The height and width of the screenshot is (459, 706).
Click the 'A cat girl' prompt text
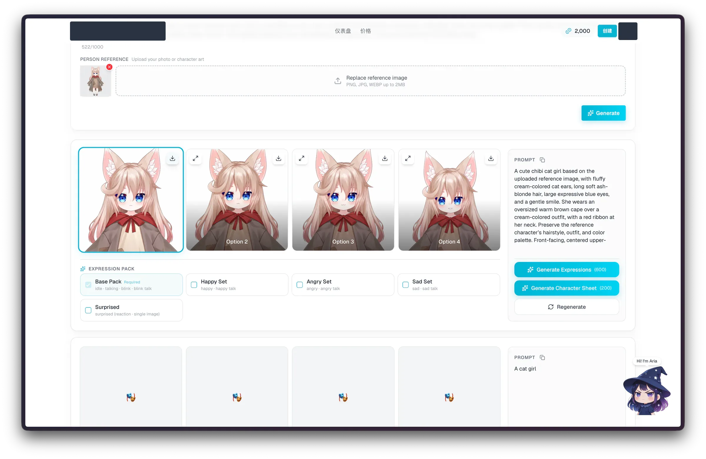[525, 369]
